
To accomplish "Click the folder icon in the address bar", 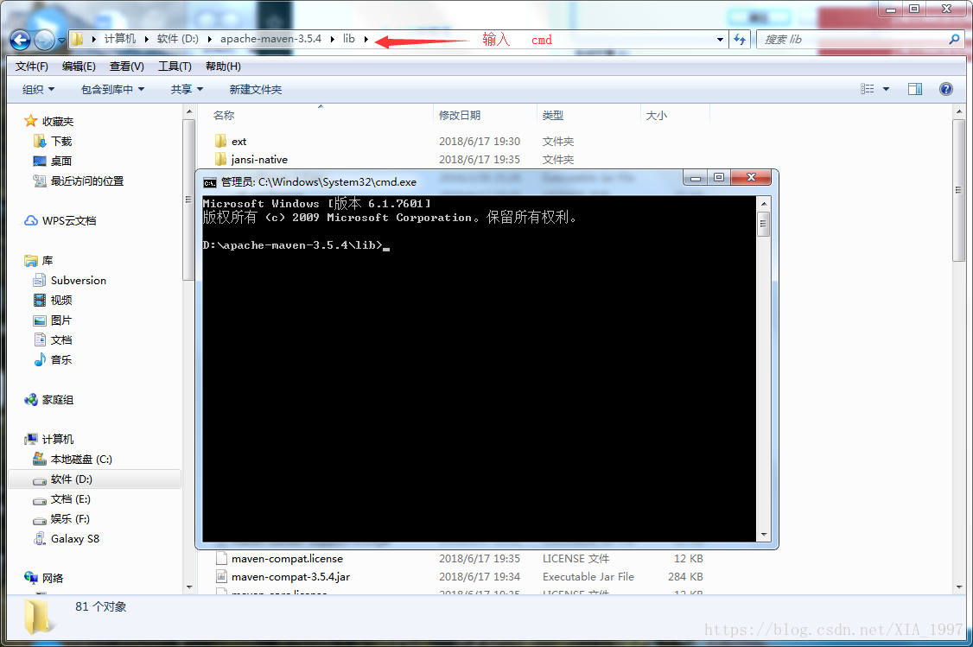I will click(77, 39).
